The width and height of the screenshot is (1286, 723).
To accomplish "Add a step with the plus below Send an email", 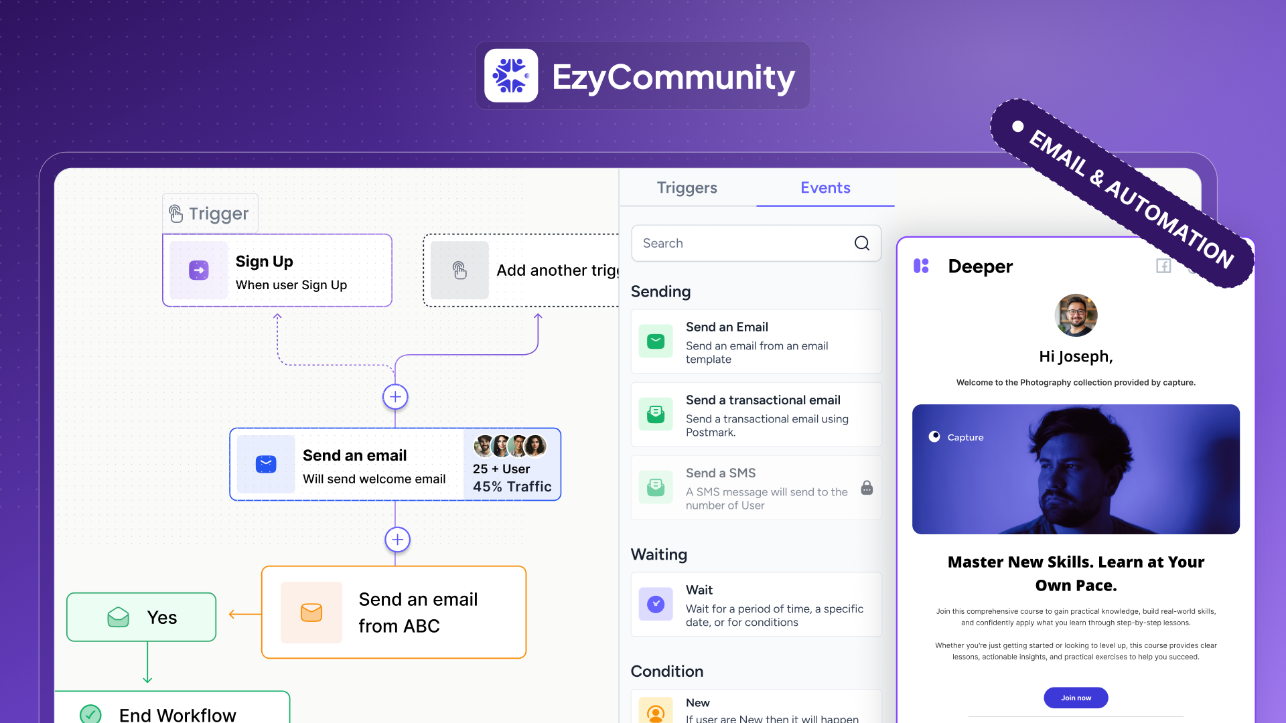I will [397, 540].
